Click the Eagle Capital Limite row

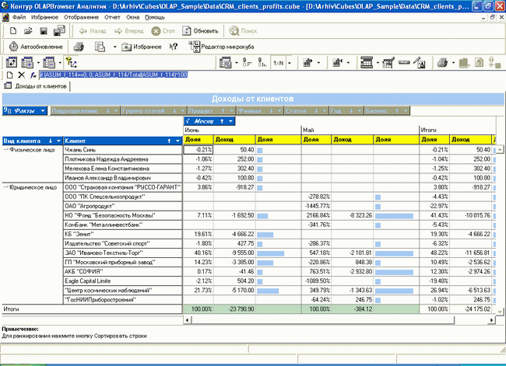coord(123,281)
